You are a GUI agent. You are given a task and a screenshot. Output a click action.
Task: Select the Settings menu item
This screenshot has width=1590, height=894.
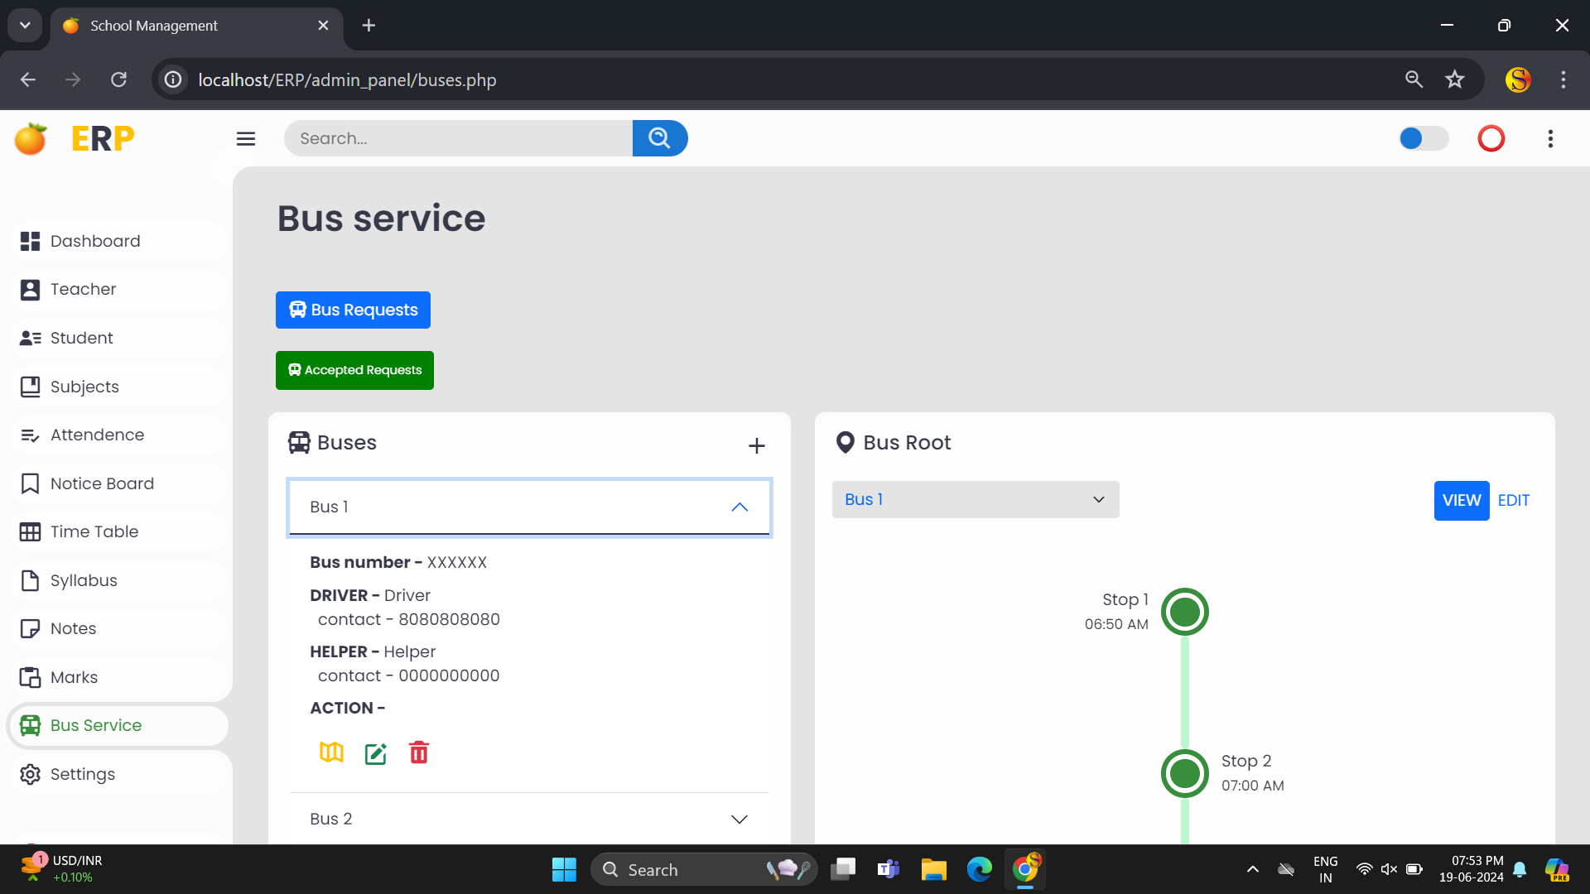(x=82, y=774)
